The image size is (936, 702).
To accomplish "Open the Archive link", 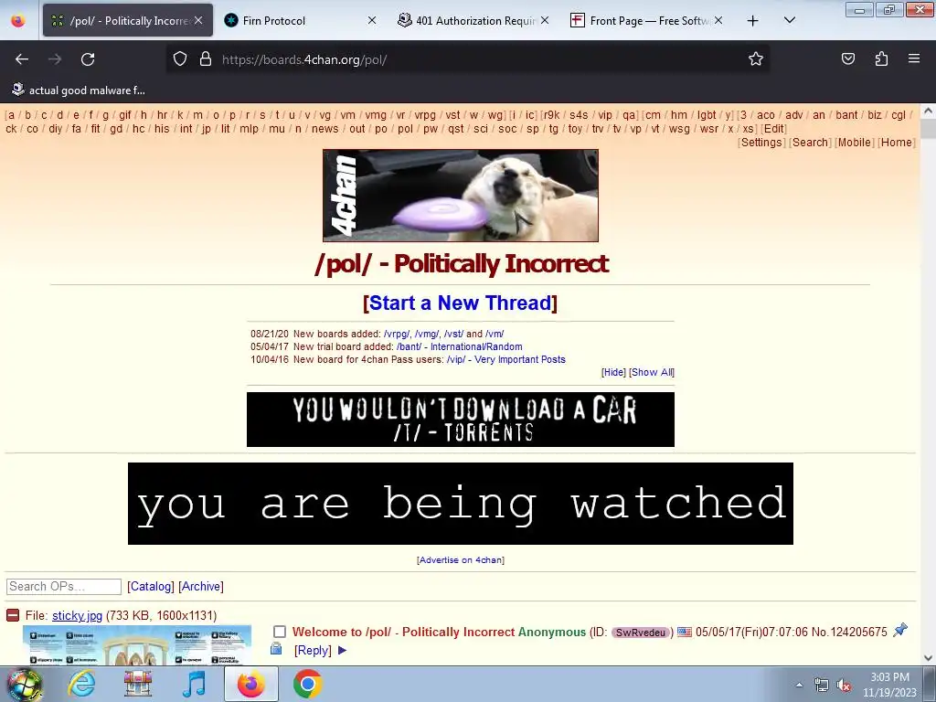I will point(201,586).
